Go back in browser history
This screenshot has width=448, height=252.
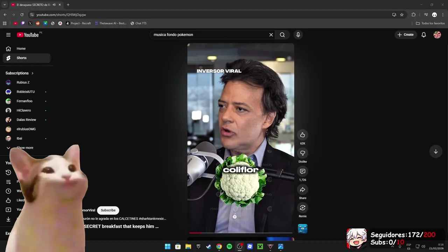(x=5, y=15)
